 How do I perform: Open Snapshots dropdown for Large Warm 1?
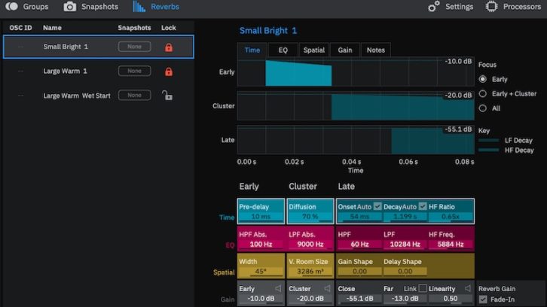(x=134, y=71)
